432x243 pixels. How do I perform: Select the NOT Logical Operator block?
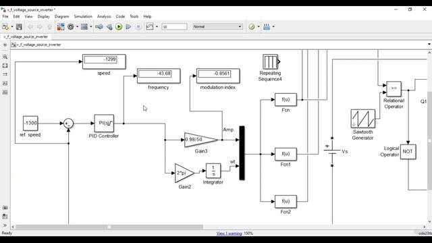coord(408,151)
